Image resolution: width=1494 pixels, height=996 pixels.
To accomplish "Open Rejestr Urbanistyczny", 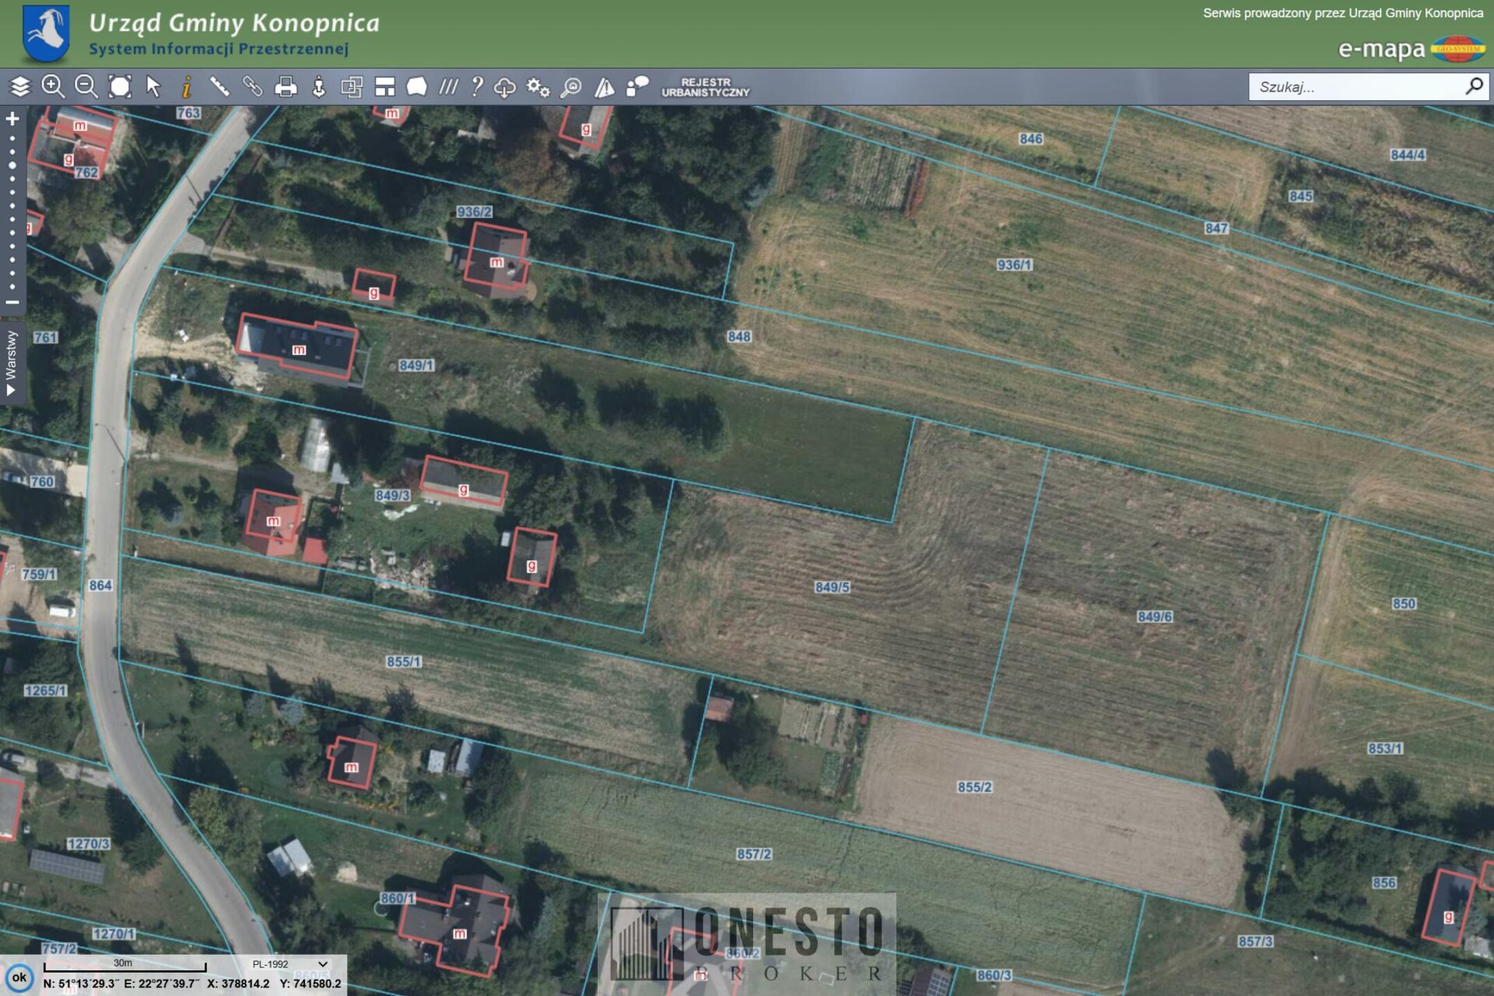I will (x=705, y=87).
